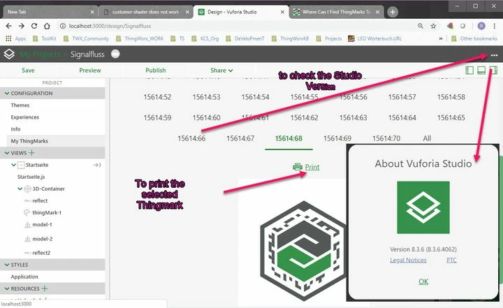Open the browser profile avatar
The image size is (503, 308).
pyautogui.click(x=481, y=26)
